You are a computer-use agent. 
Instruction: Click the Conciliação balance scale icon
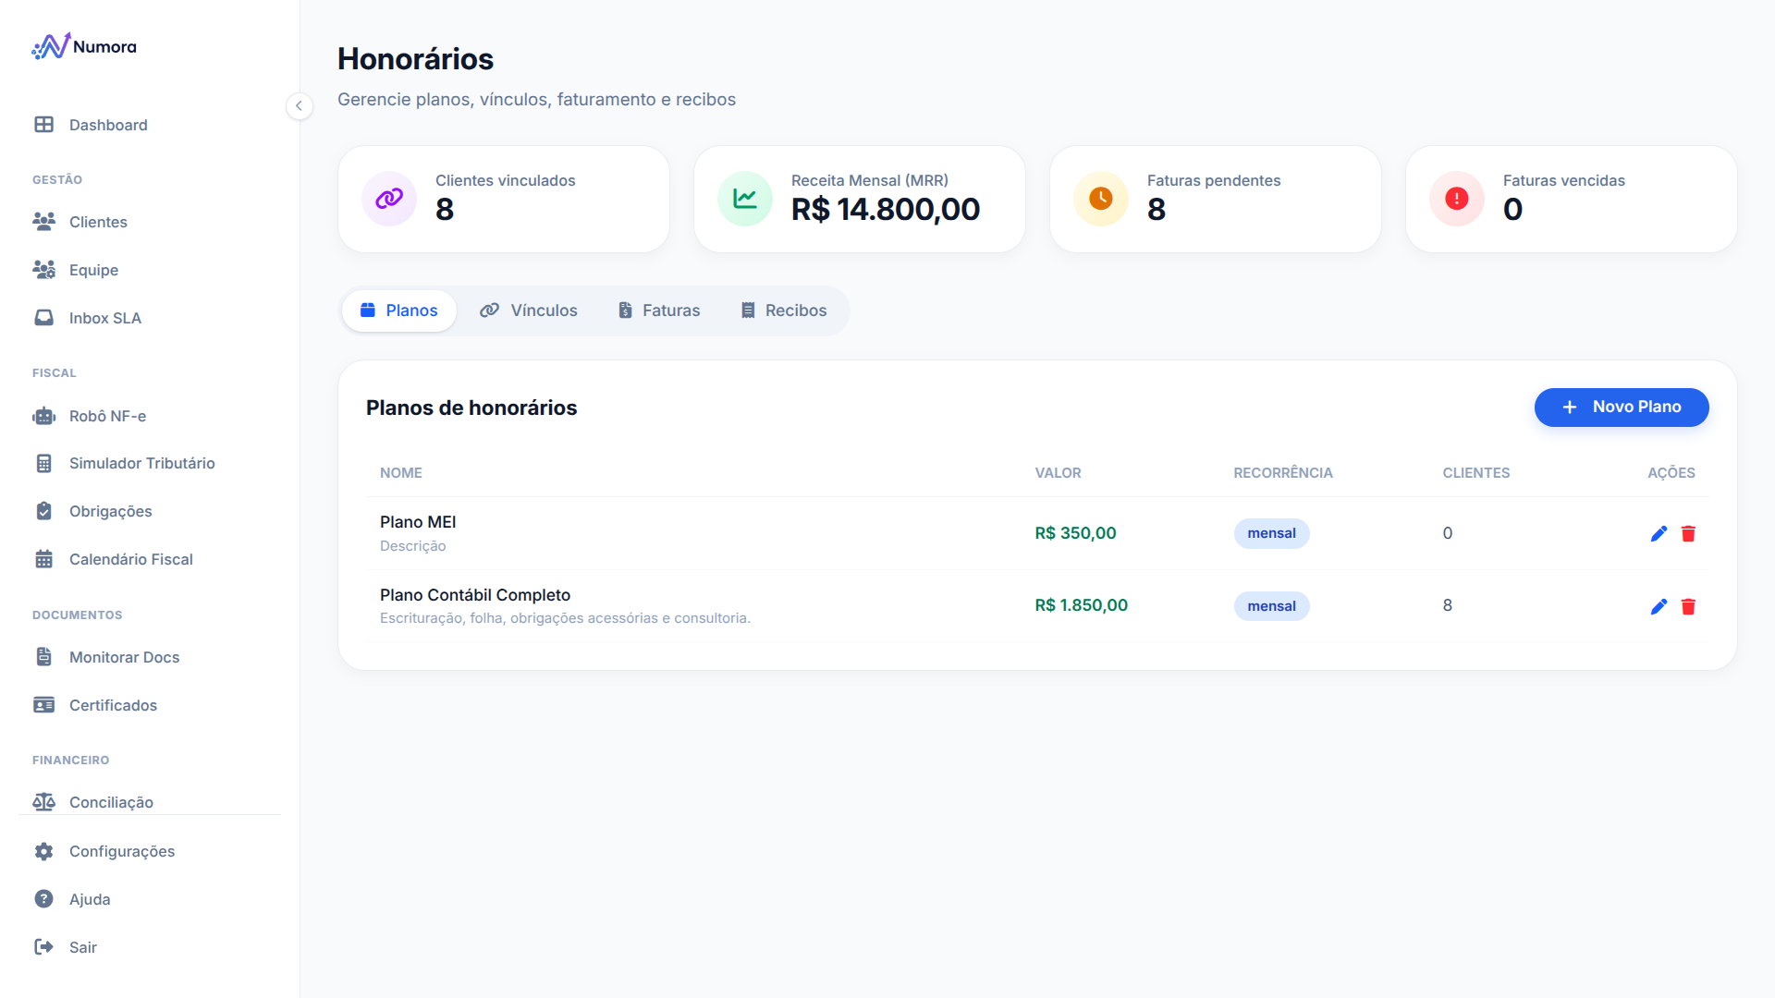[43, 802]
